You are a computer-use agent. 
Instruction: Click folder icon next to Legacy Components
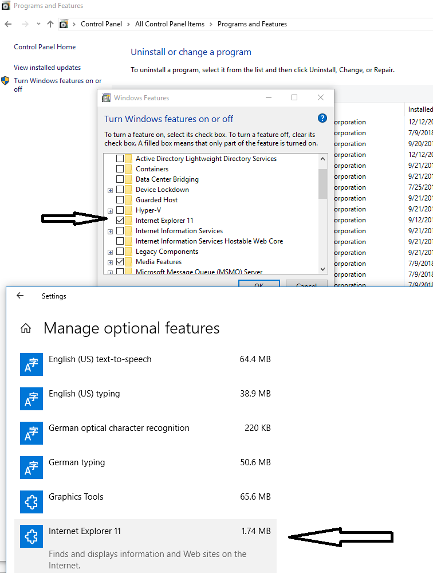[x=128, y=252]
